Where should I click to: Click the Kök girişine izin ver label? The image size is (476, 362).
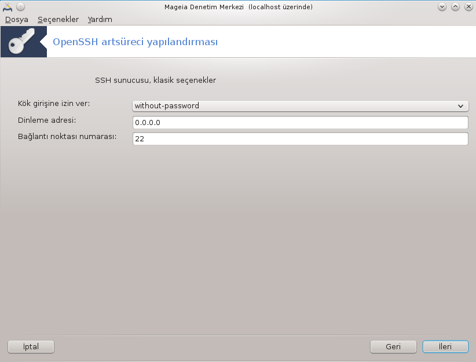[x=54, y=104]
